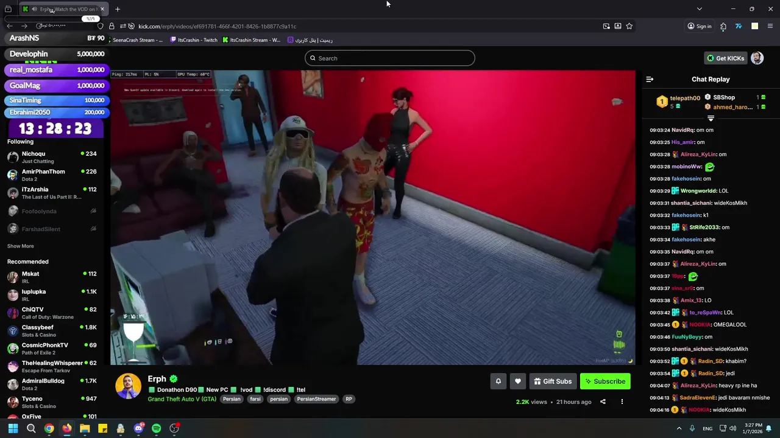Image resolution: width=780 pixels, height=438 pixels.
Task: Launch Chrome from the taskbar
Action: [49, 428]
